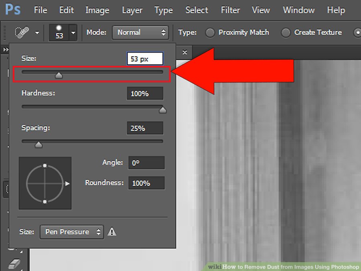361x271 pixels.
Task: Open the Pen Pressure size control dropdown
Action: (x=72, y=232)
